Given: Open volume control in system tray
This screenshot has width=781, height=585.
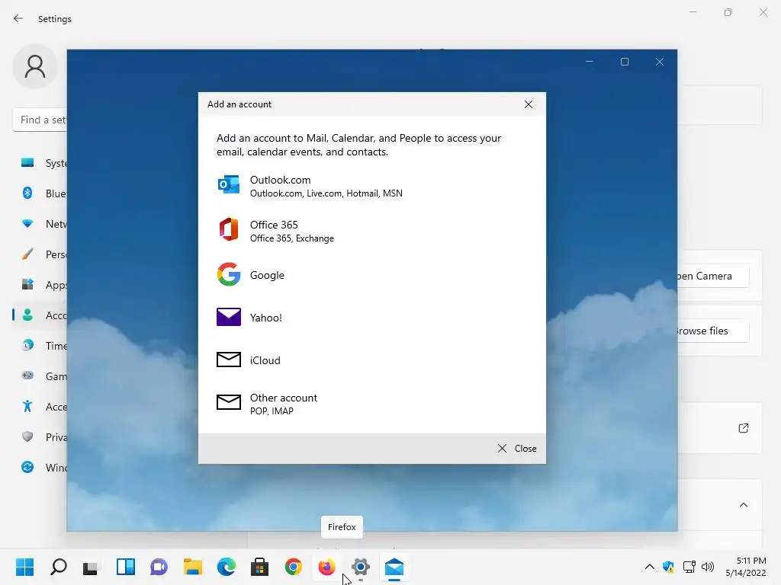Looking at the screenshot, I should tap(707, 567).
